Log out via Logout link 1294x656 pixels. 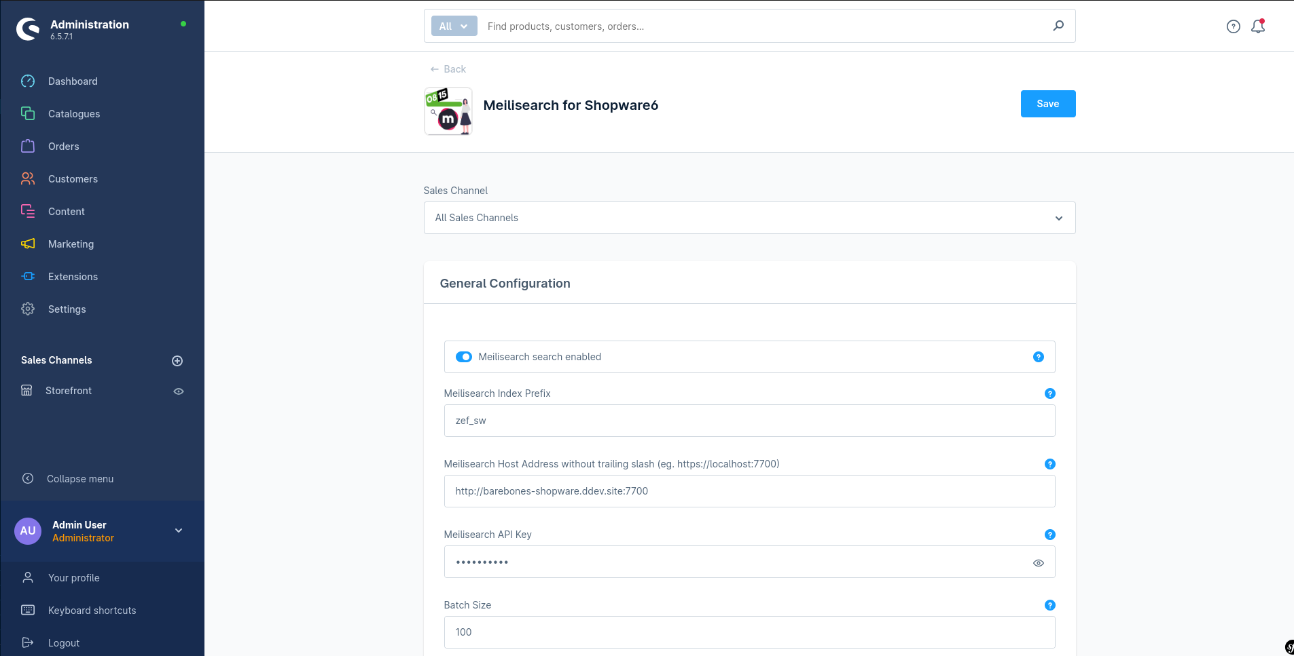point(64,643)
